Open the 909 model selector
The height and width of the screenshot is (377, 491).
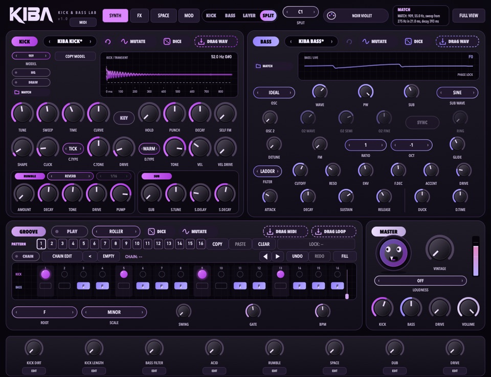click(x=31, y=56)
